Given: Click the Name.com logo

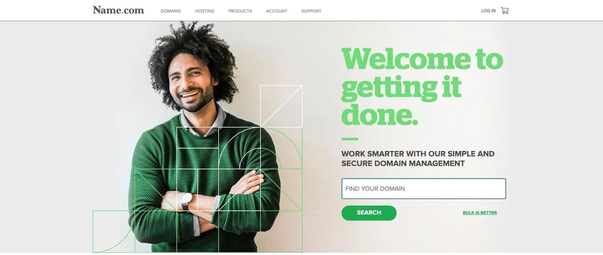Looking at the screenshot, I should [118, 10].
